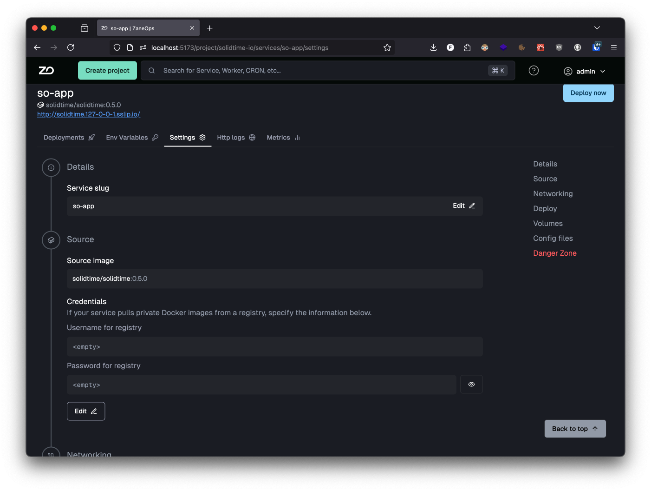
Task: Open the Http logs tab
Action: pos(236,138)
